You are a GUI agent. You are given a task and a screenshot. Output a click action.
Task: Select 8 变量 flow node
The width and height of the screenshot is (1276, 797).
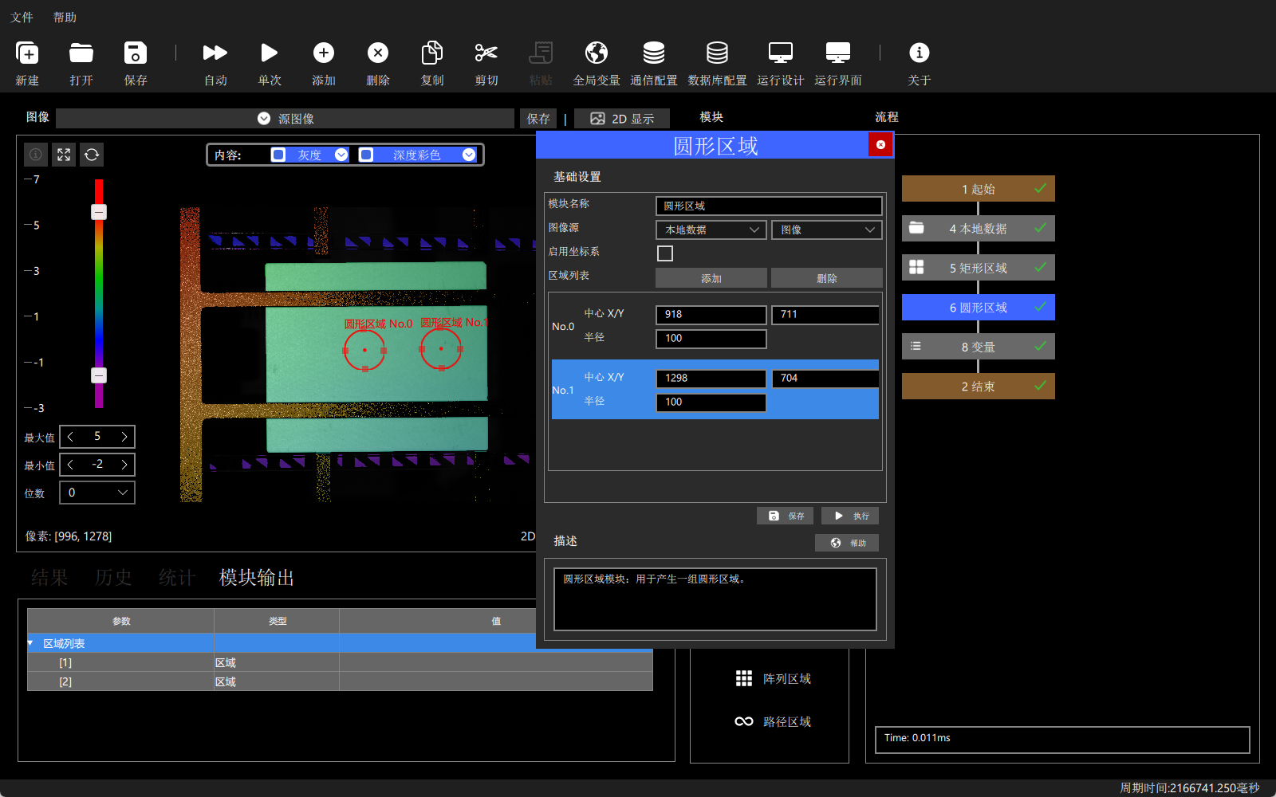point(978,347)
